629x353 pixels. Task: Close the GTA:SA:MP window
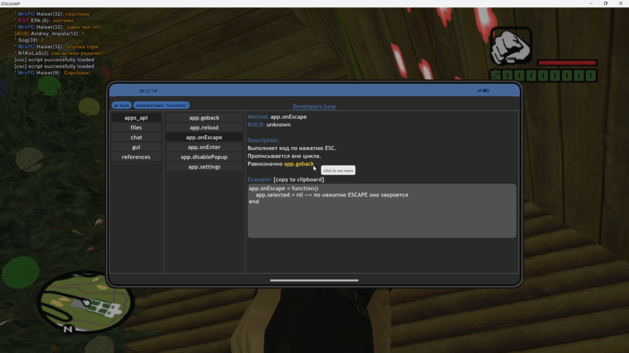click(x=621, y=3)
